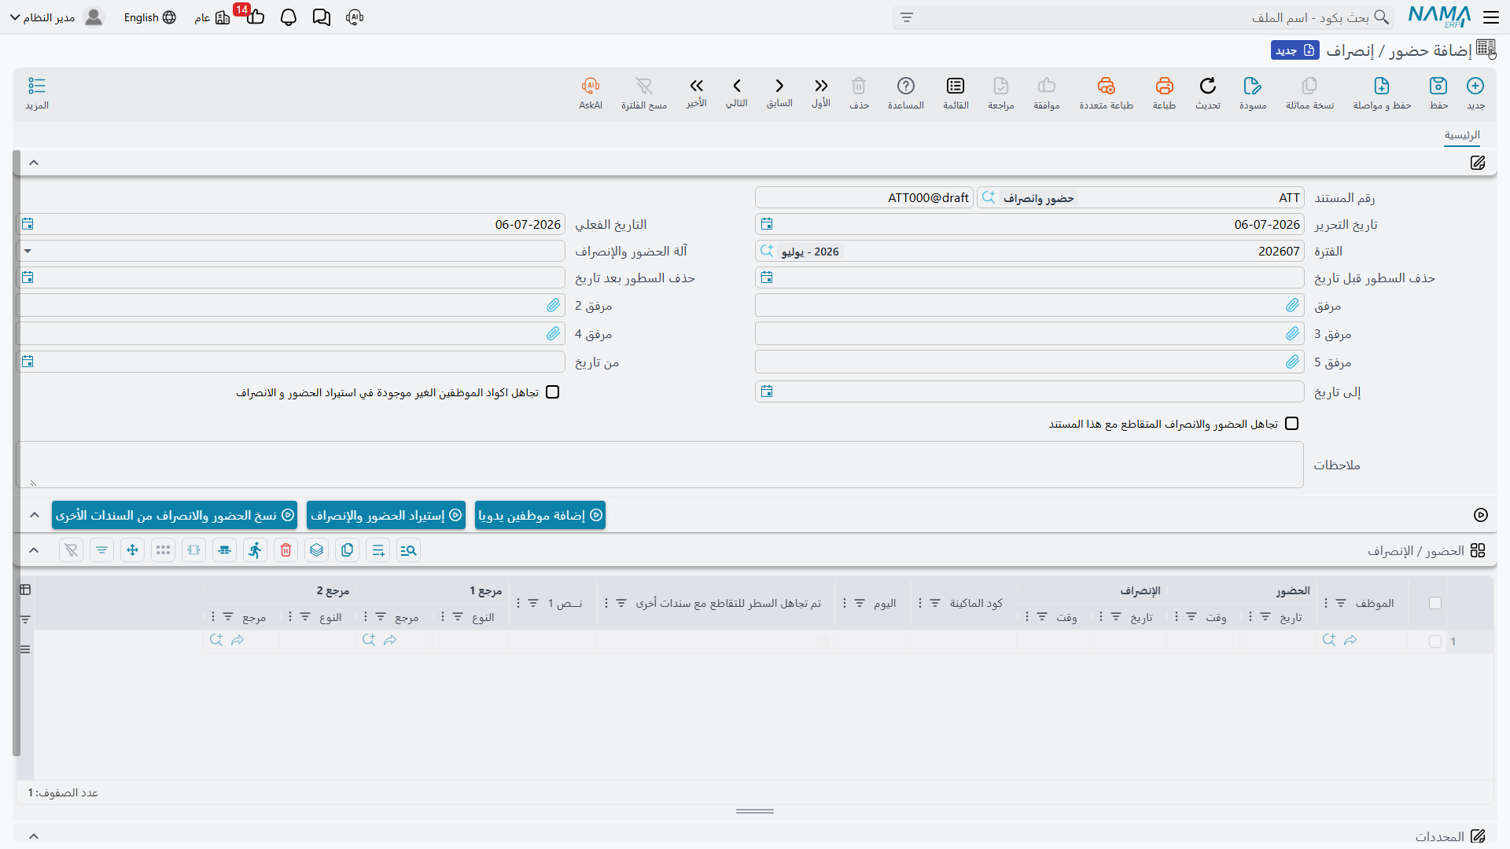Click the likes thumbs-up icon with badge 14

pyautogui.click(x=256, y=17)
